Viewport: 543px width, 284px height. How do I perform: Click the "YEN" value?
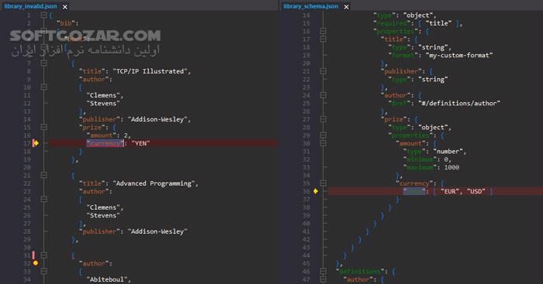140,143
